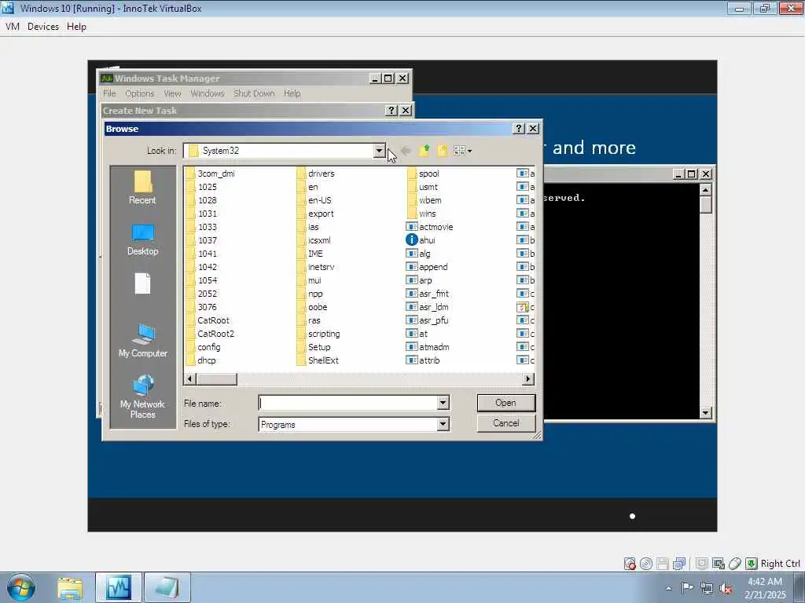
Task: Open the VirtualBox Help menu
Action: [76, 26]
